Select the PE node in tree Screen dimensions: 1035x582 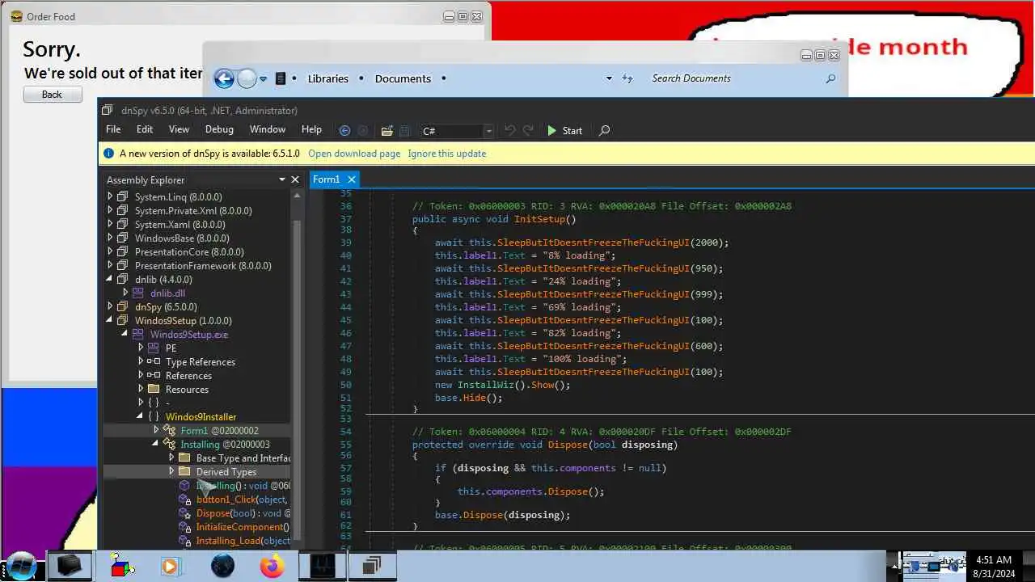[x=171, y=348]
